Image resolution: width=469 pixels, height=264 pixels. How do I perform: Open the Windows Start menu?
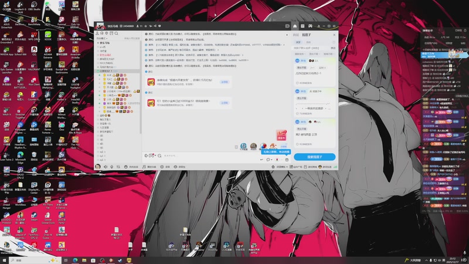pyautogui.click(x=4, y=260)
